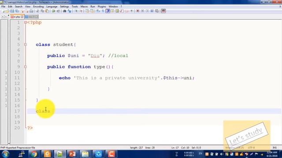Click the Save All toolbar icon

[17, 11]
